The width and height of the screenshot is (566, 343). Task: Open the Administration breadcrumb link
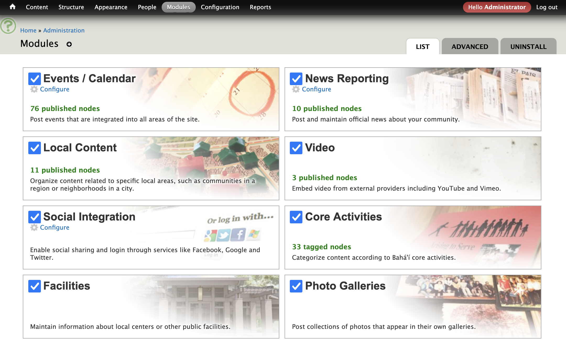(x=64, y=30)
